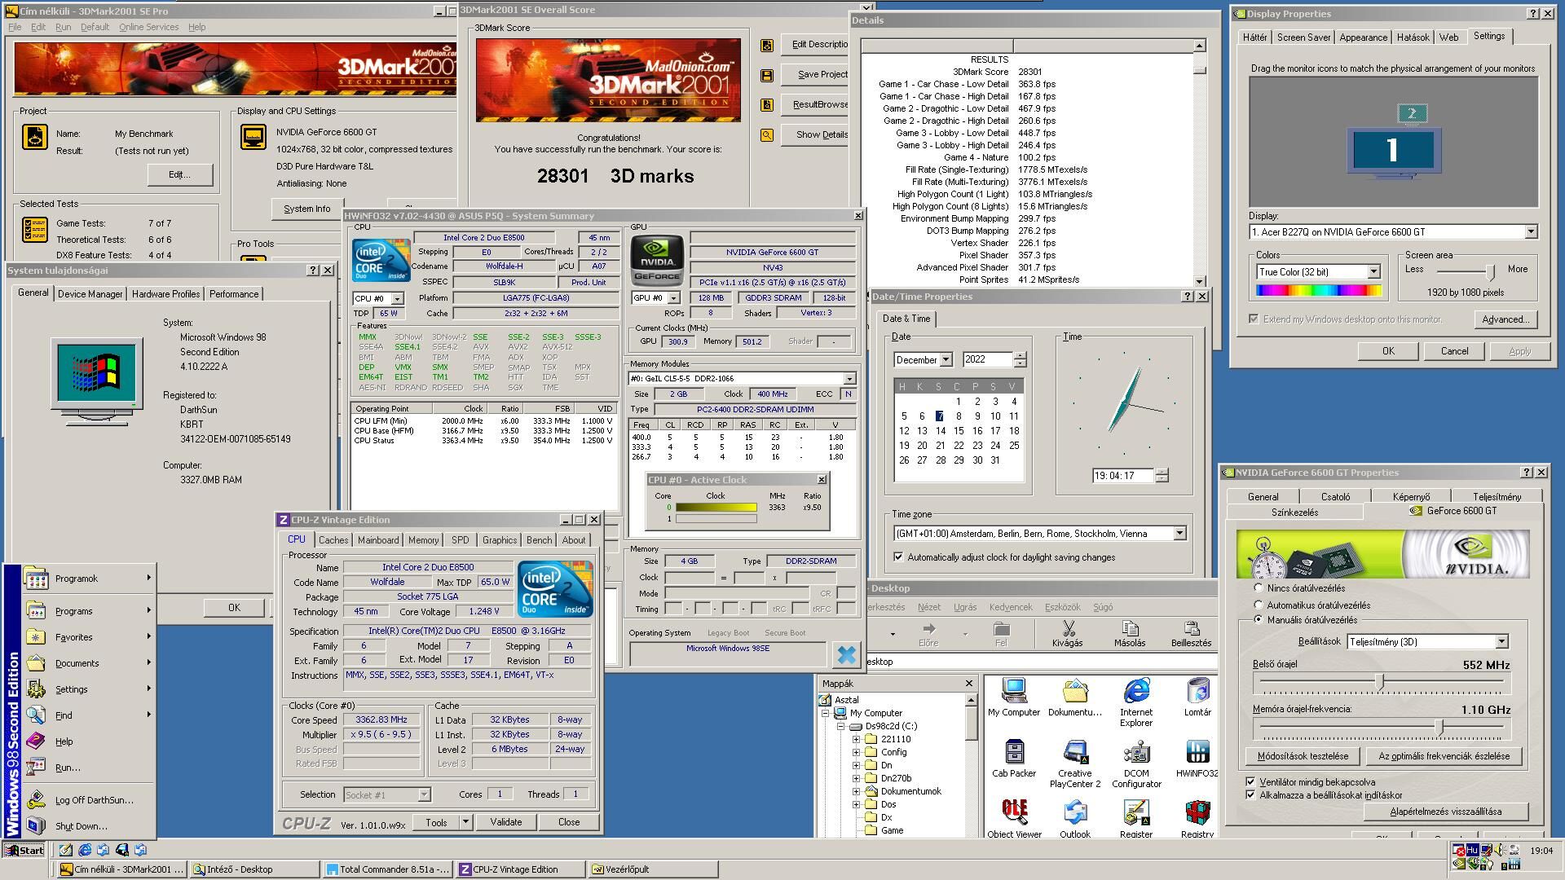Open Beállítások Teljesítmény (3D) dropdown
This screenshot has width=1565, height=880.
(1501, 642)
